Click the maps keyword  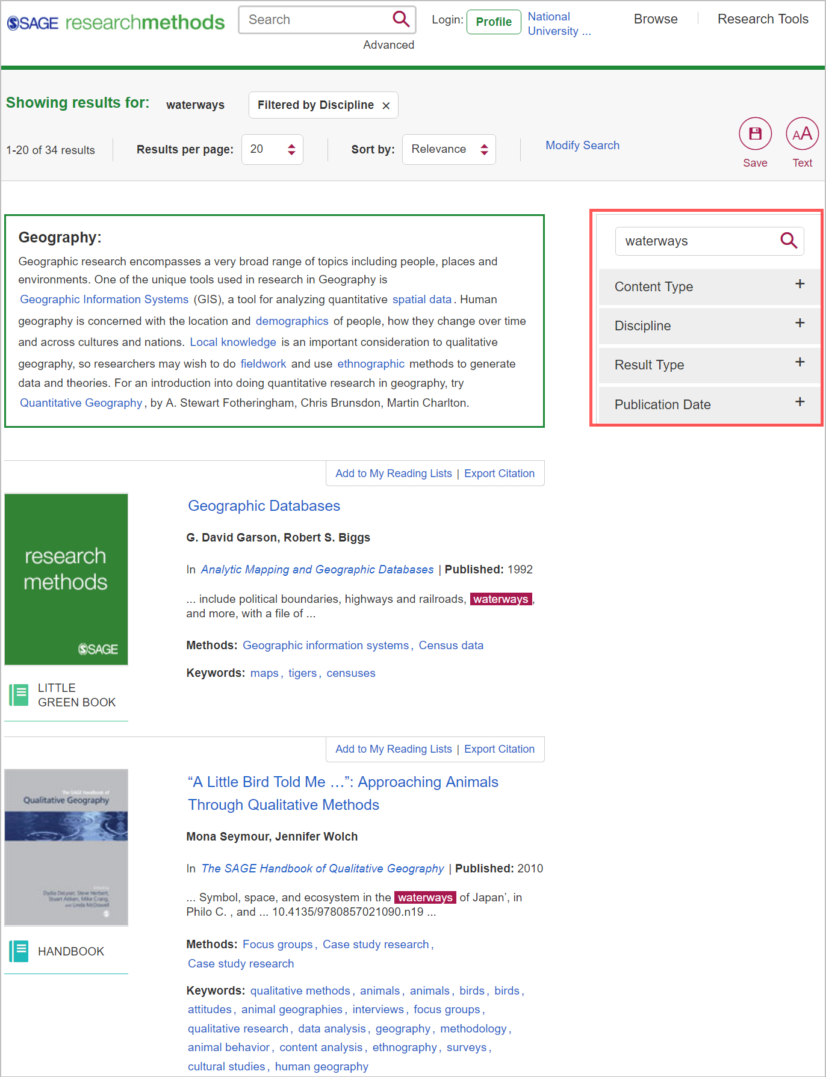264,673
